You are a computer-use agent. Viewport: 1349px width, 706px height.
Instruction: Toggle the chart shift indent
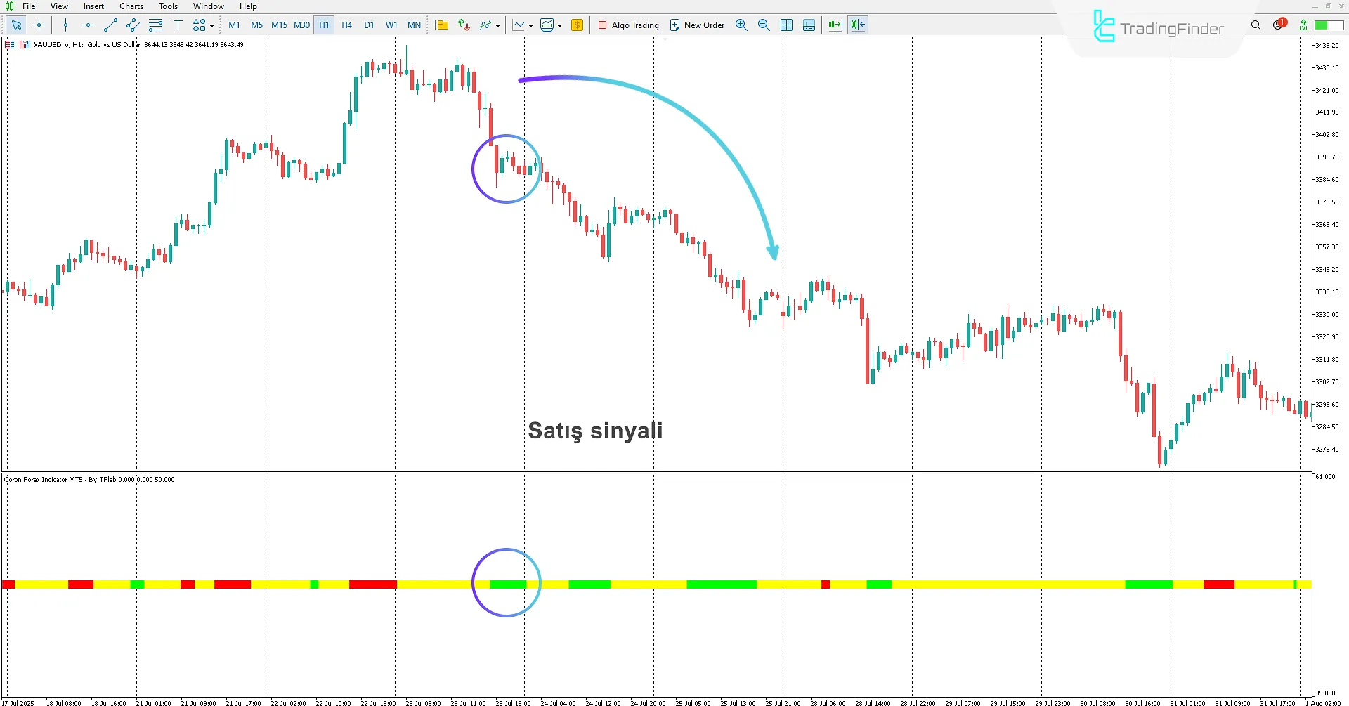(x=856, y=25)
